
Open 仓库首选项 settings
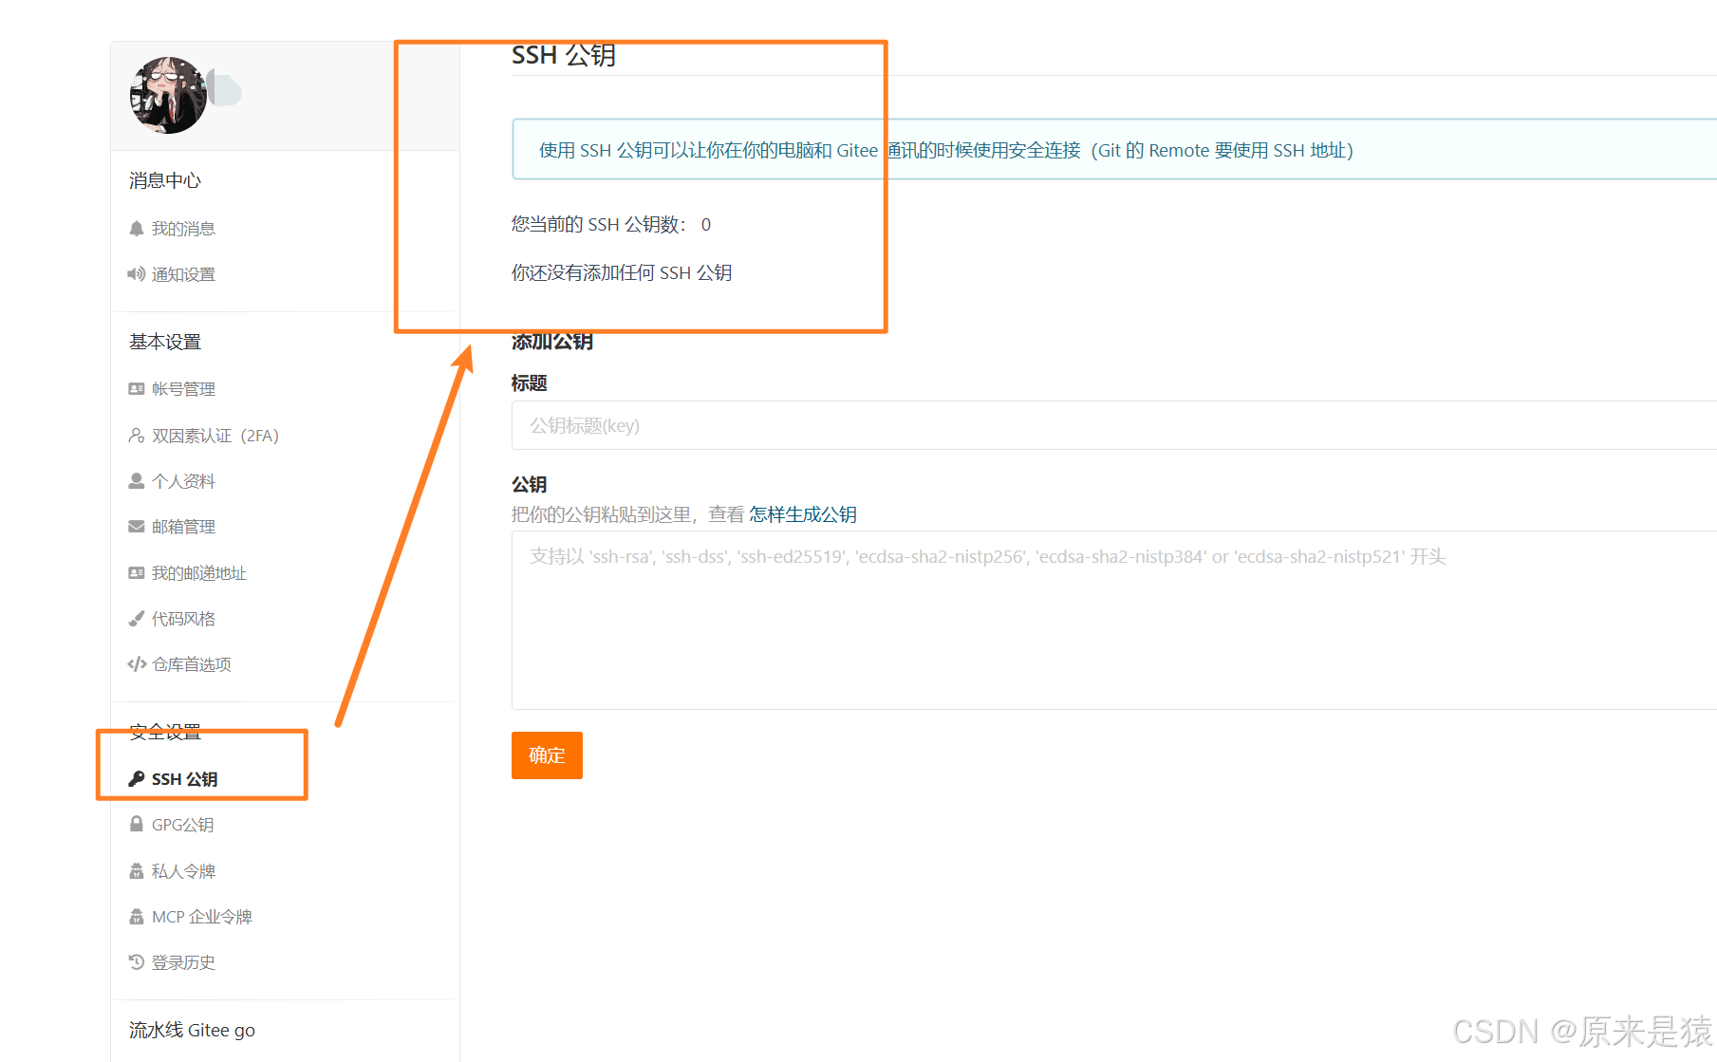tap(192, 664)
